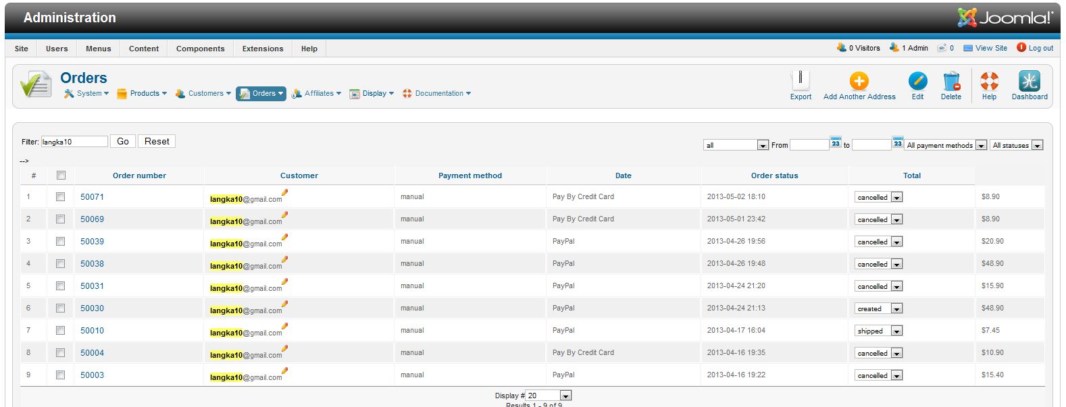The width and height of the screenshot is (1066, 407).
Task: Click the Reset filter button
Action: click(x=157, y=141)
